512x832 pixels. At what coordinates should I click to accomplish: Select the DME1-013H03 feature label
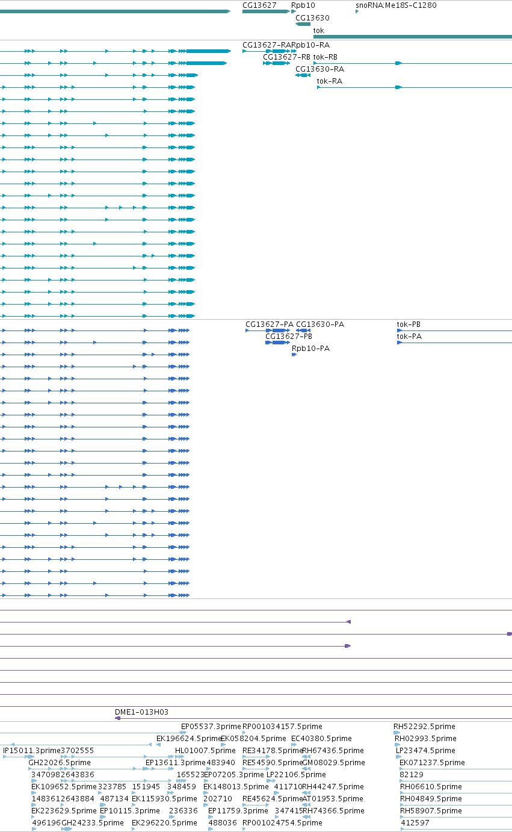tap(141, 712)
